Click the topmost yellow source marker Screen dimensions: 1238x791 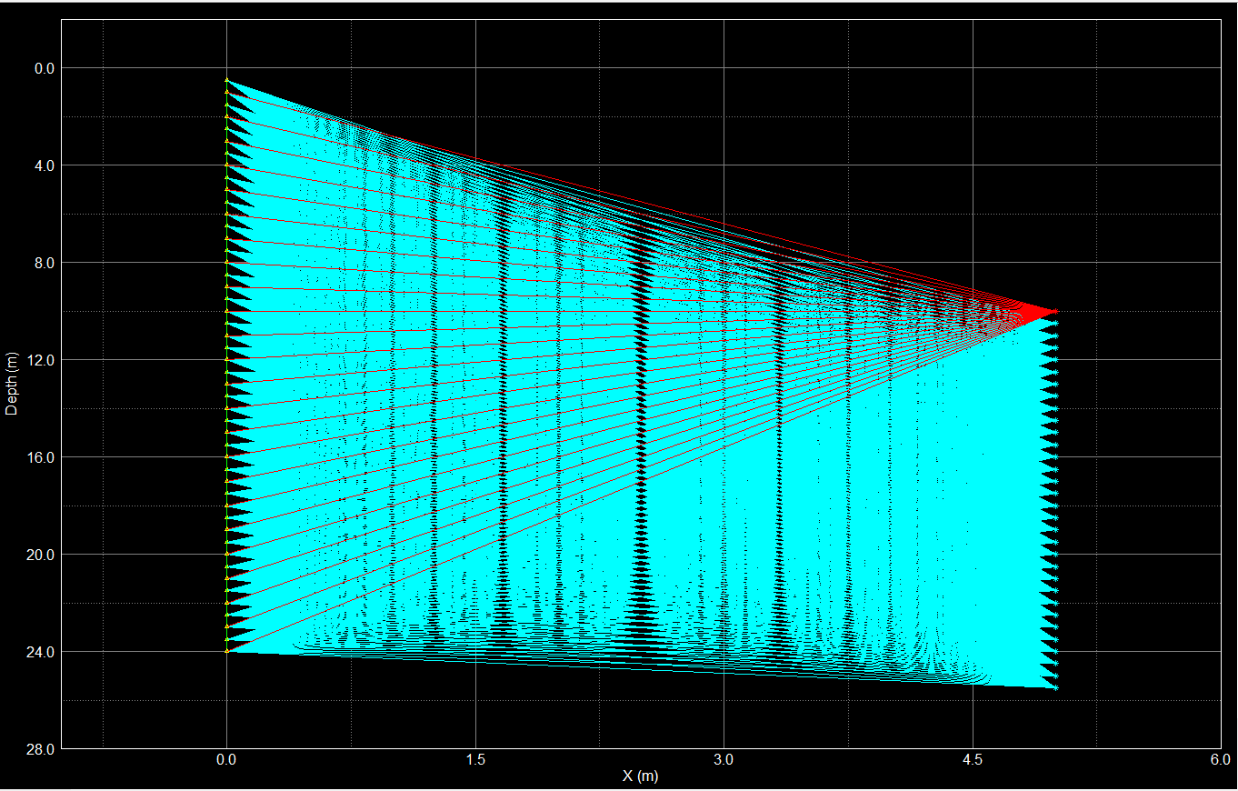pyautogui.click(x=226, y=80)
